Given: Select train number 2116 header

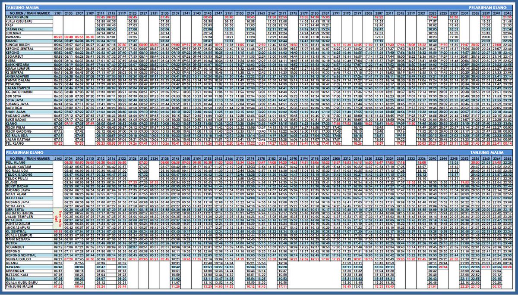Looking at the screenshot, I should pyautogui.click(x=111, y=158).
